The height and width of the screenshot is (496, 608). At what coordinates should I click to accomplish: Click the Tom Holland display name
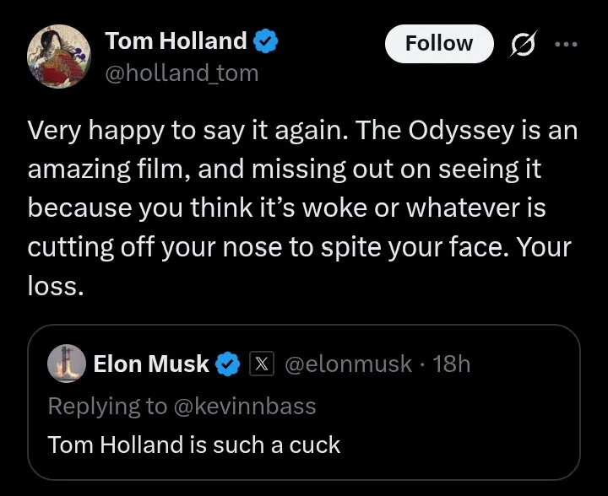[176, 40]
